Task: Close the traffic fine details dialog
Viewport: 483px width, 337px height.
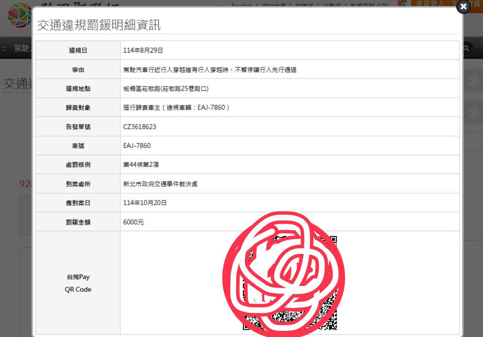Action: pos(463,7)
